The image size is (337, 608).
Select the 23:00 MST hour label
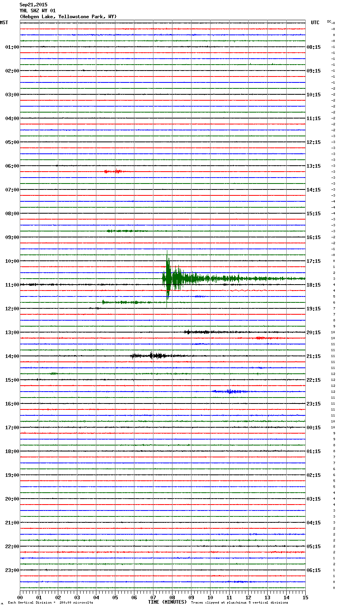pos(12,570)
